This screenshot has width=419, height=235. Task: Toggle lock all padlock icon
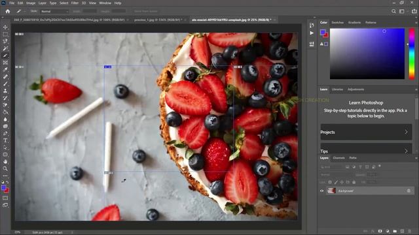tap(354, 182)
